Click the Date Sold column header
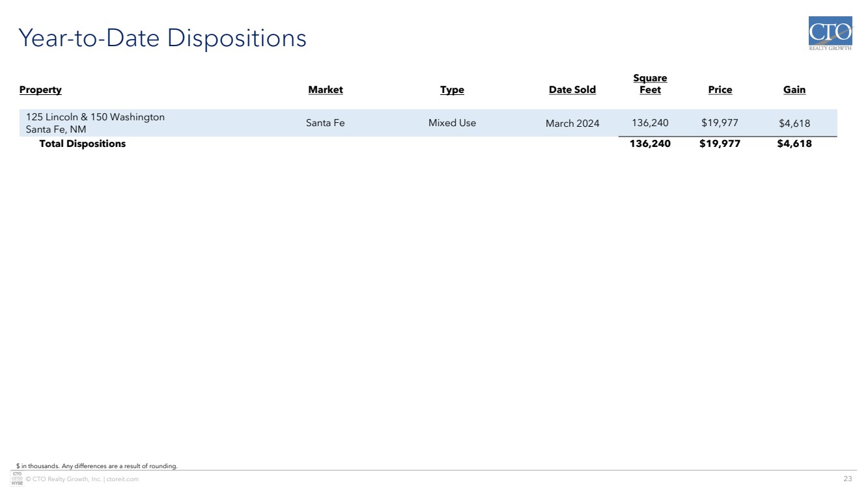The width and height of the screenshot is (868, 487). pyautogui.click(x=572, y=90)
